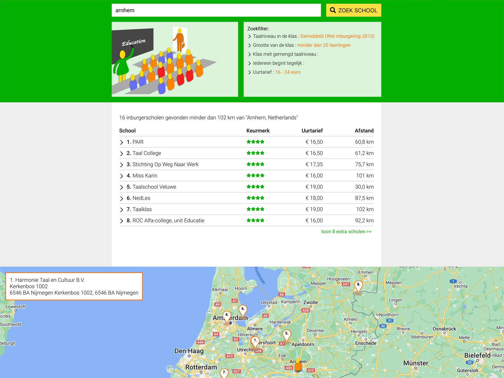Click the ZOEK SCHOOL search button
This screenshot has height=378, width=504.
point(353,10)
